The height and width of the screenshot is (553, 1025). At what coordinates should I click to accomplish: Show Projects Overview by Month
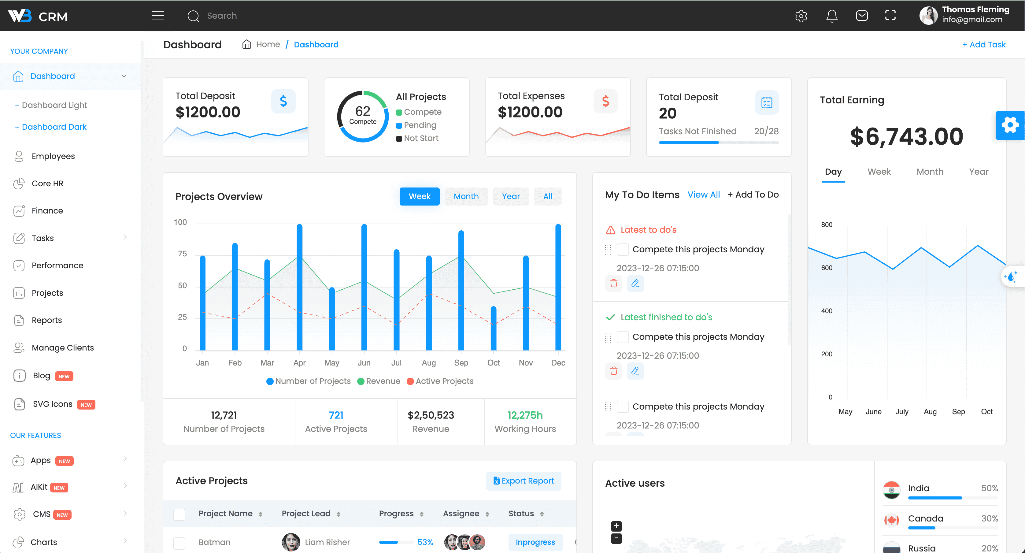pyautogui.click(x=466, y=196)
